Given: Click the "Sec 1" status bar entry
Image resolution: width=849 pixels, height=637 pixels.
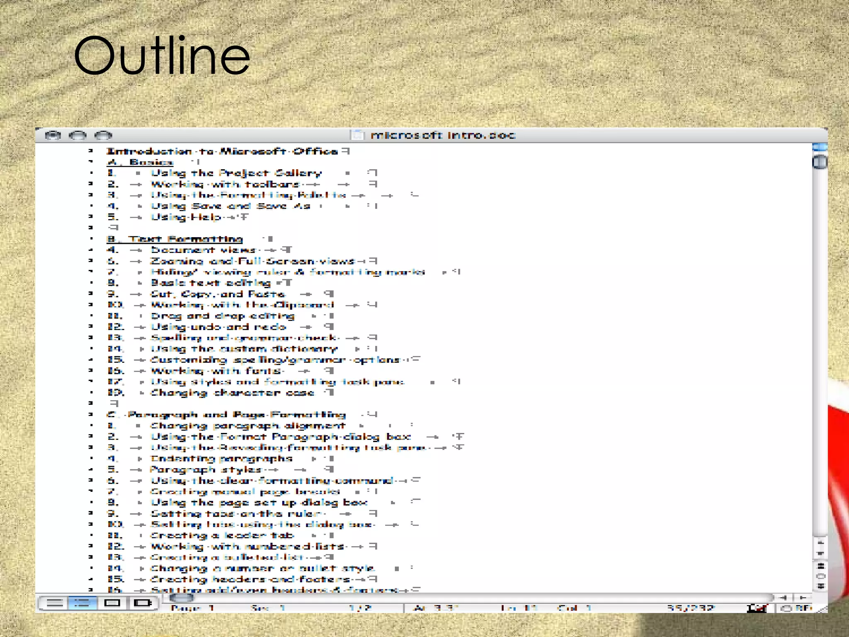Looking at the screenshot, I should click(x=269, y=608).
